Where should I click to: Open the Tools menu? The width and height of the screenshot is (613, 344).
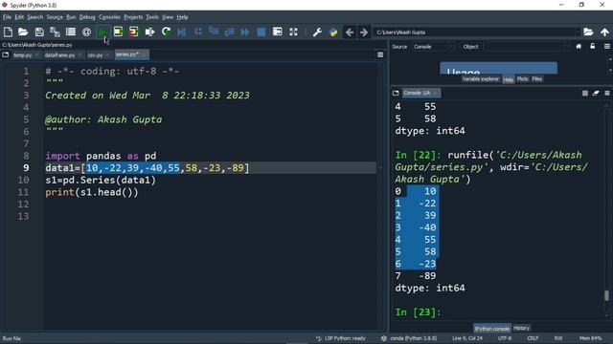click(152, 17)
